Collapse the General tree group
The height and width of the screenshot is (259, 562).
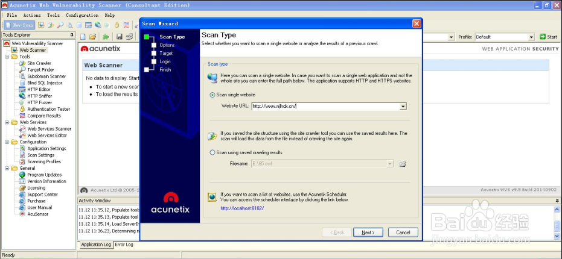point(7,168)
